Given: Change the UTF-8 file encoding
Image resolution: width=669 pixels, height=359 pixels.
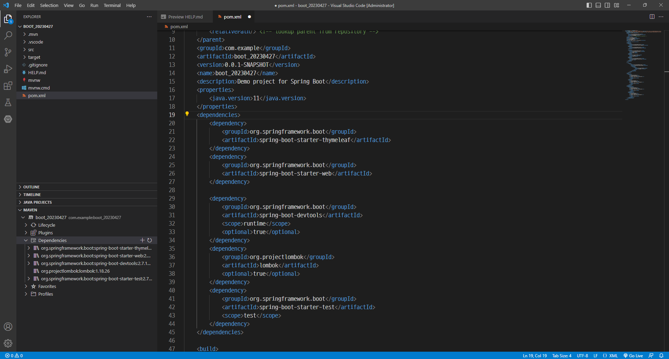Looking at the screenshot, I should (582, 356).
